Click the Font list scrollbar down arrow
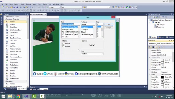This screenshot has width=175, height=99. pyautogui.click(x=79, y=37)
